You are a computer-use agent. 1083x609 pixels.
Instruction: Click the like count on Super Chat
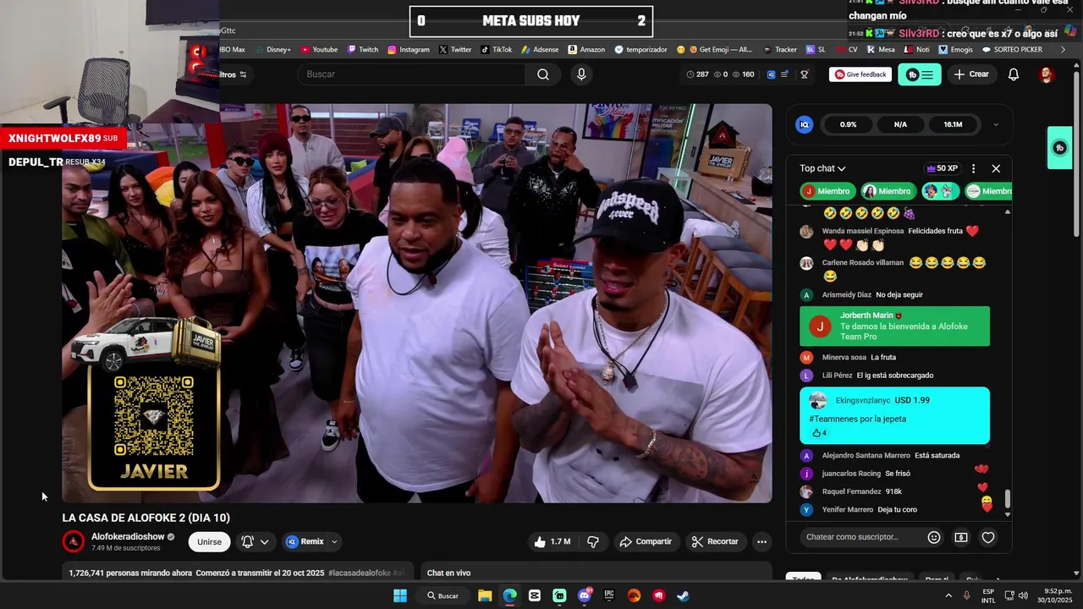tap(819, 433)
